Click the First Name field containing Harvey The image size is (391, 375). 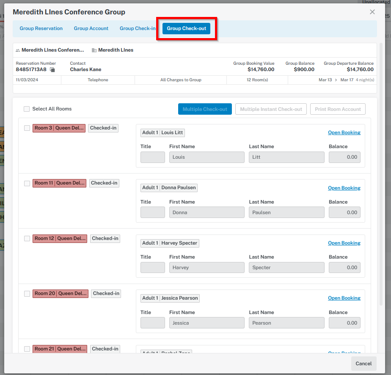point(207,267)
